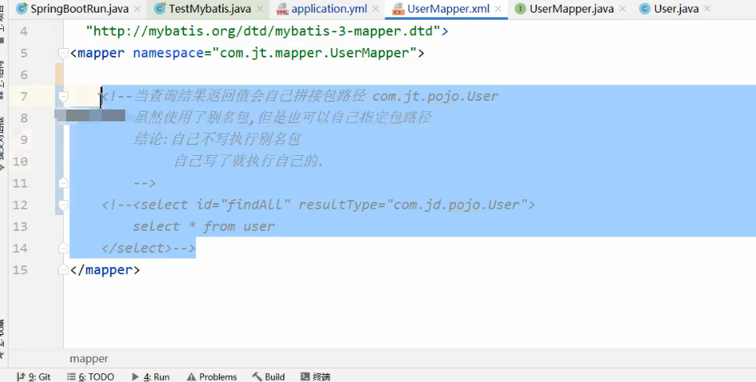This screenshot has height=382, width=756.
Task: Open the 4: Run tool window
Action: [x=150, y=376]
